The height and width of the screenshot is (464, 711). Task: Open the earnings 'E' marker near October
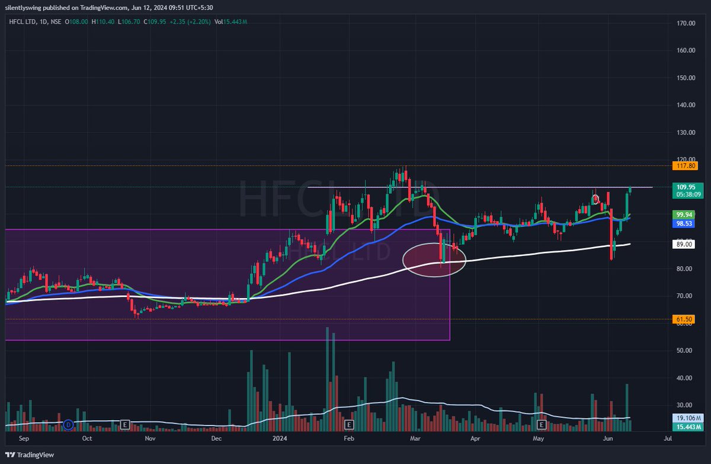[x=124, y=424]
